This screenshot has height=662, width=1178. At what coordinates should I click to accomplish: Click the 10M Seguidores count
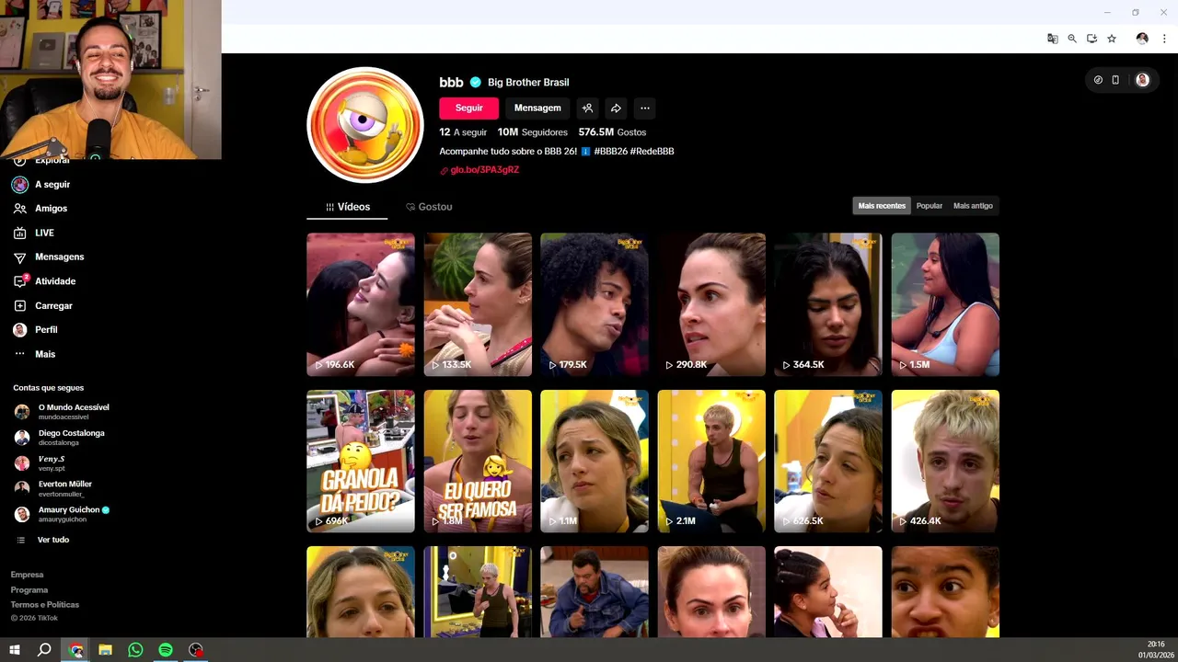point(532,132)
